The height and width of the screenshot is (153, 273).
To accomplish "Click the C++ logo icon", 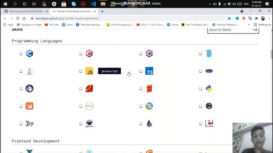I will [x=89, y=54].
